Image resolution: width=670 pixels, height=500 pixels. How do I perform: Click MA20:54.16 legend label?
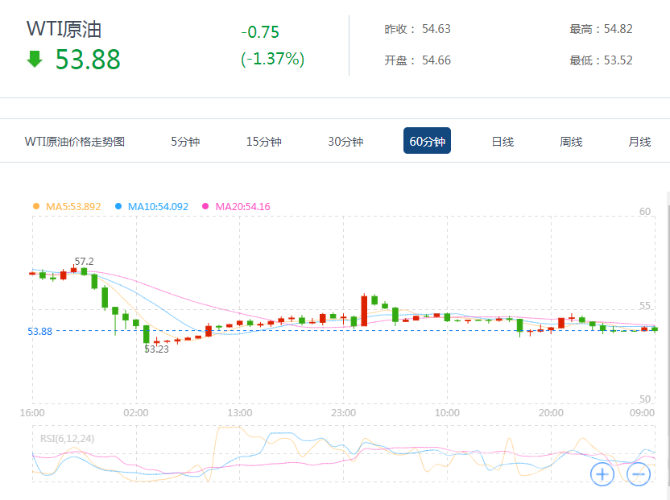pos(242,206)
